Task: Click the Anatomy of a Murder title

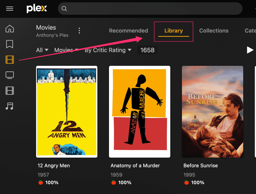Action: pos(135,166)
